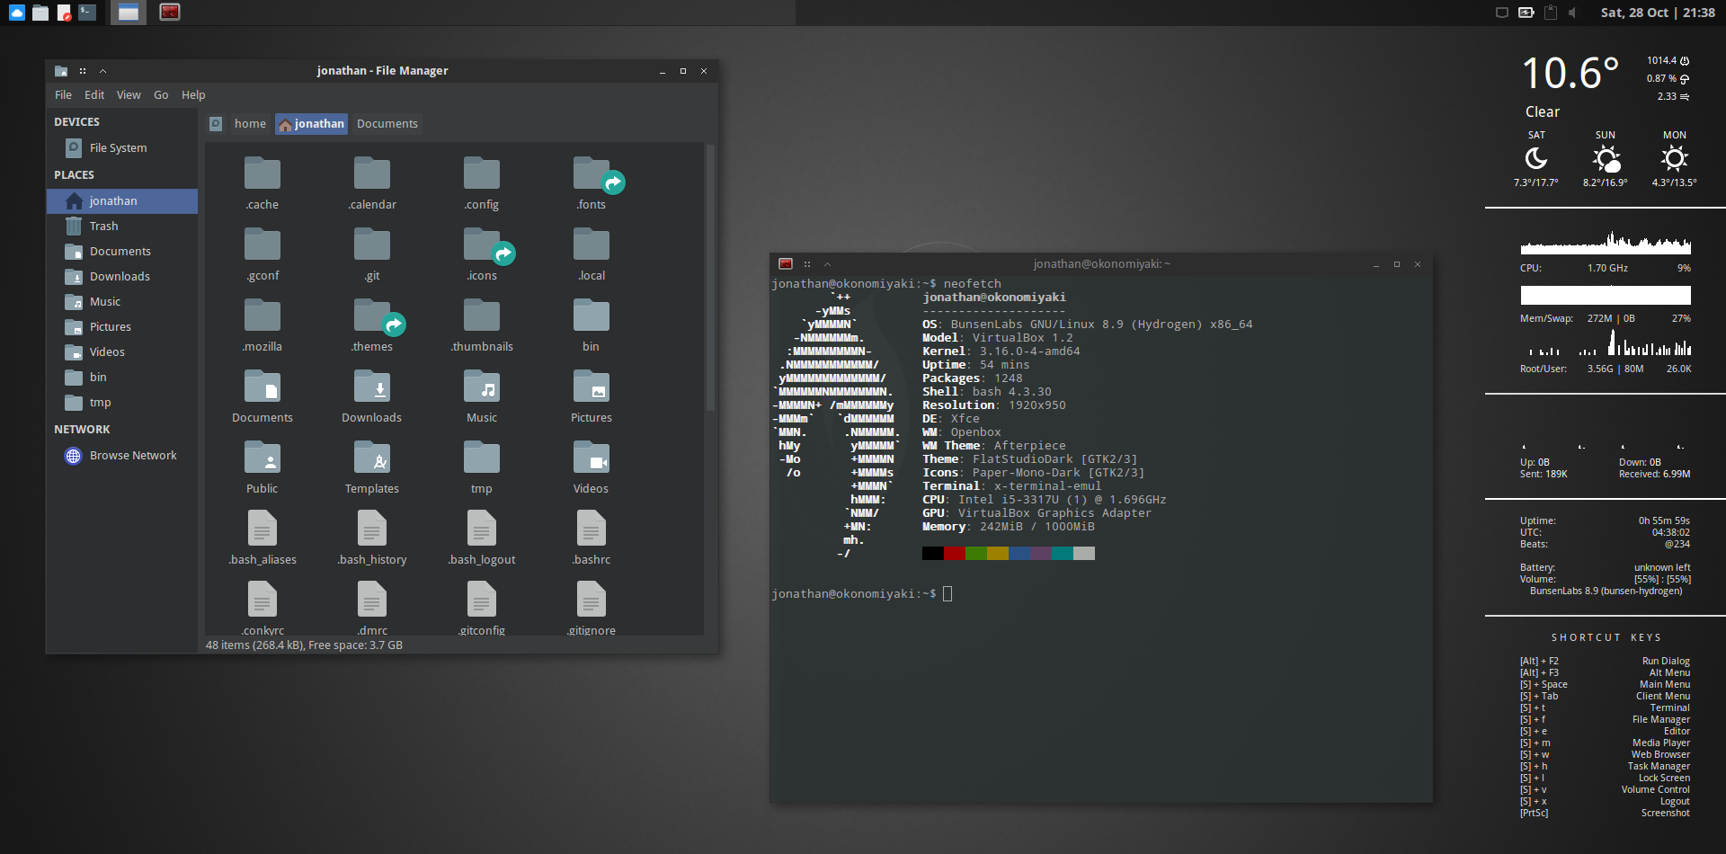1726x854 pixels.
Task: Open the Edit menu in File Manager
Action: pos(94,95)
